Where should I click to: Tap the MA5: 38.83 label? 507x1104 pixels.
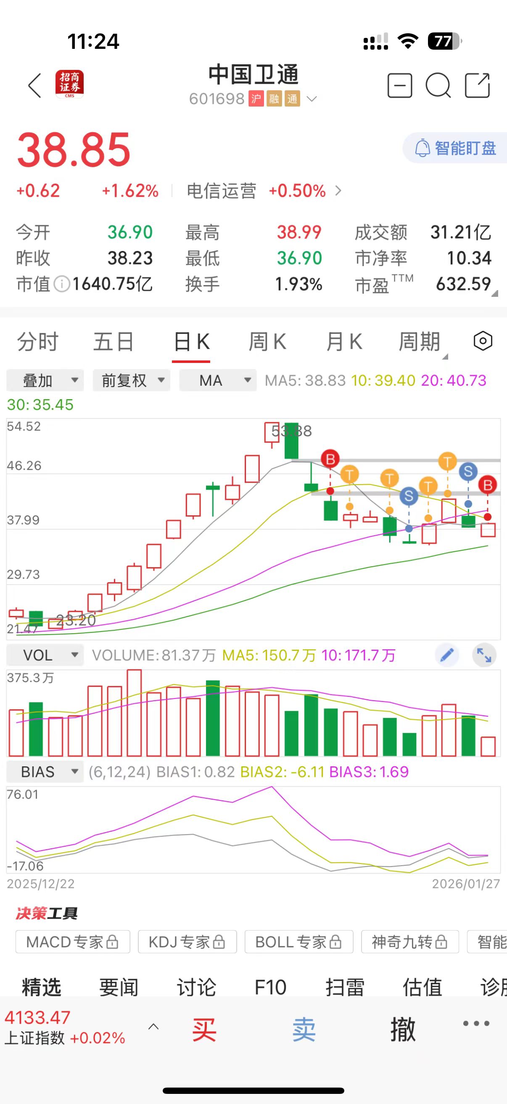[305, 380]
